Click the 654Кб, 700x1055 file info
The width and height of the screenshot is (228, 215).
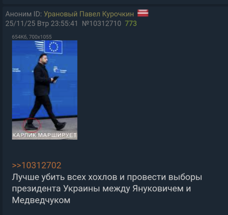tap(32, 37)
